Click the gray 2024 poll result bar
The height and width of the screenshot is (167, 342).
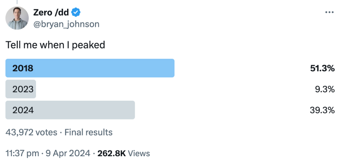70,110
